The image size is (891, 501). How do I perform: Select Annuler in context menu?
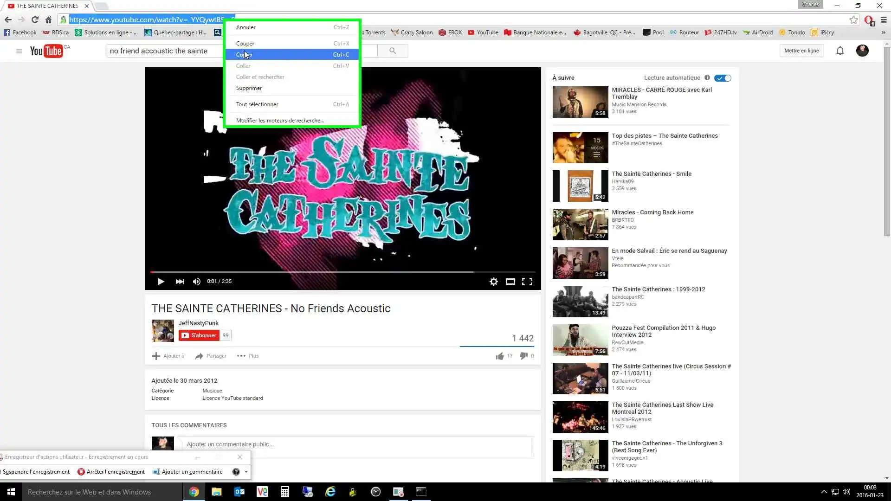click(292, 27)
